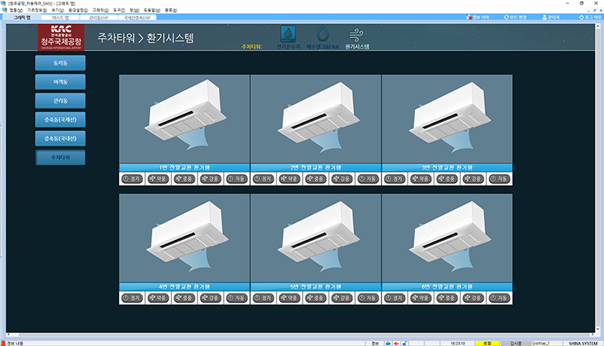
Task: Open the 증축동(국제선) page
Action: [60, 120]
